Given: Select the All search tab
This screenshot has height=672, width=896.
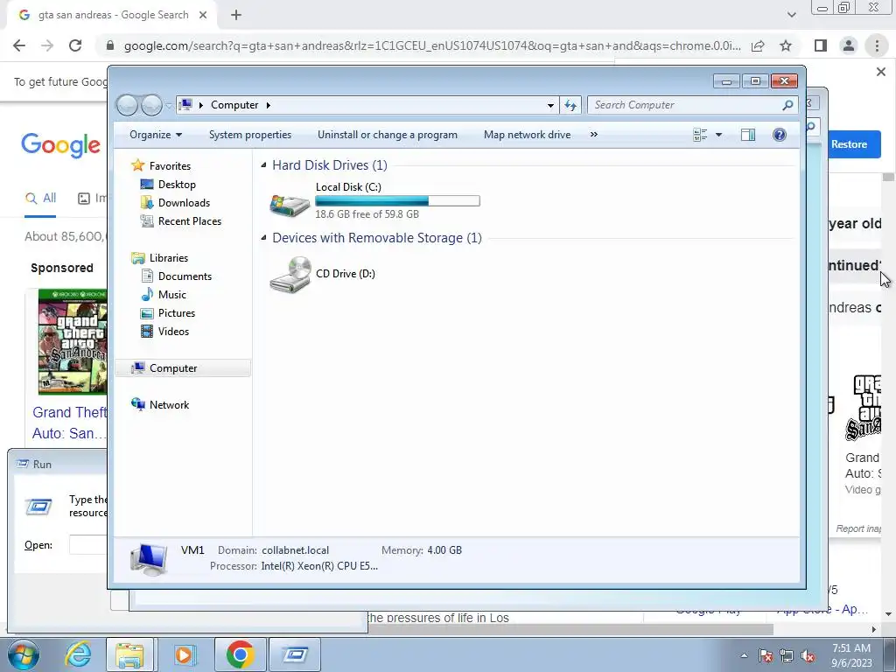Looking at the screenshot, I should (x=40, y=199).
